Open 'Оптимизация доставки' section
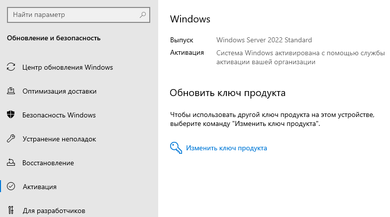The width and height of the screenshot is (390, 217). tap(60, 92)
